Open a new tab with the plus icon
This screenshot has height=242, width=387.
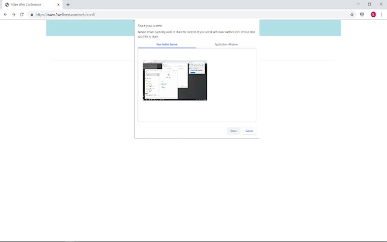tap(68, 5)
